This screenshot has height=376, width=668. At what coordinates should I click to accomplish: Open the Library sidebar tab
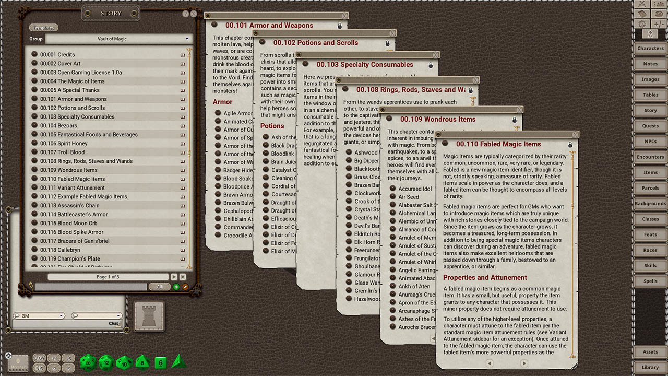[x=650, y=367]
